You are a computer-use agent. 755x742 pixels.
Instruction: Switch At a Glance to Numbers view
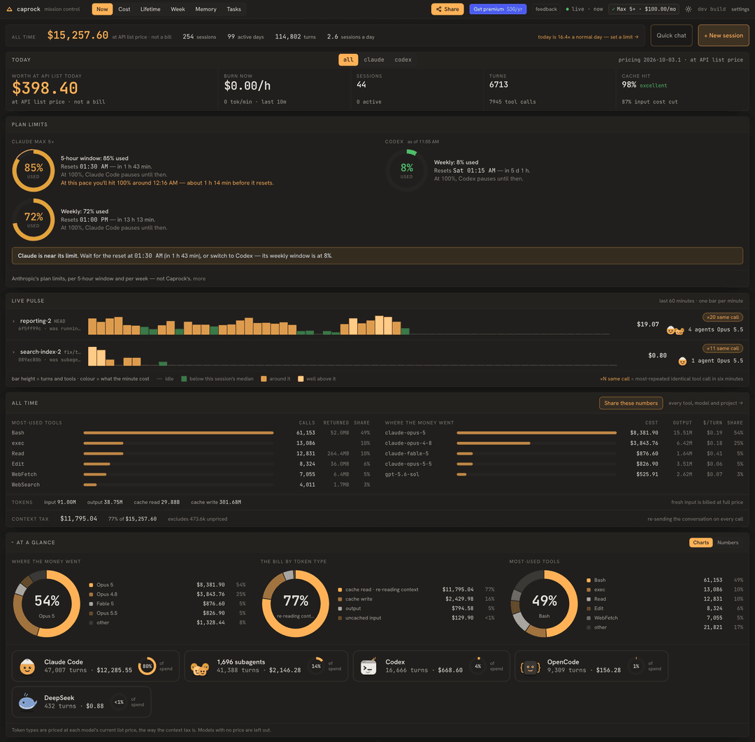point(728,543)
